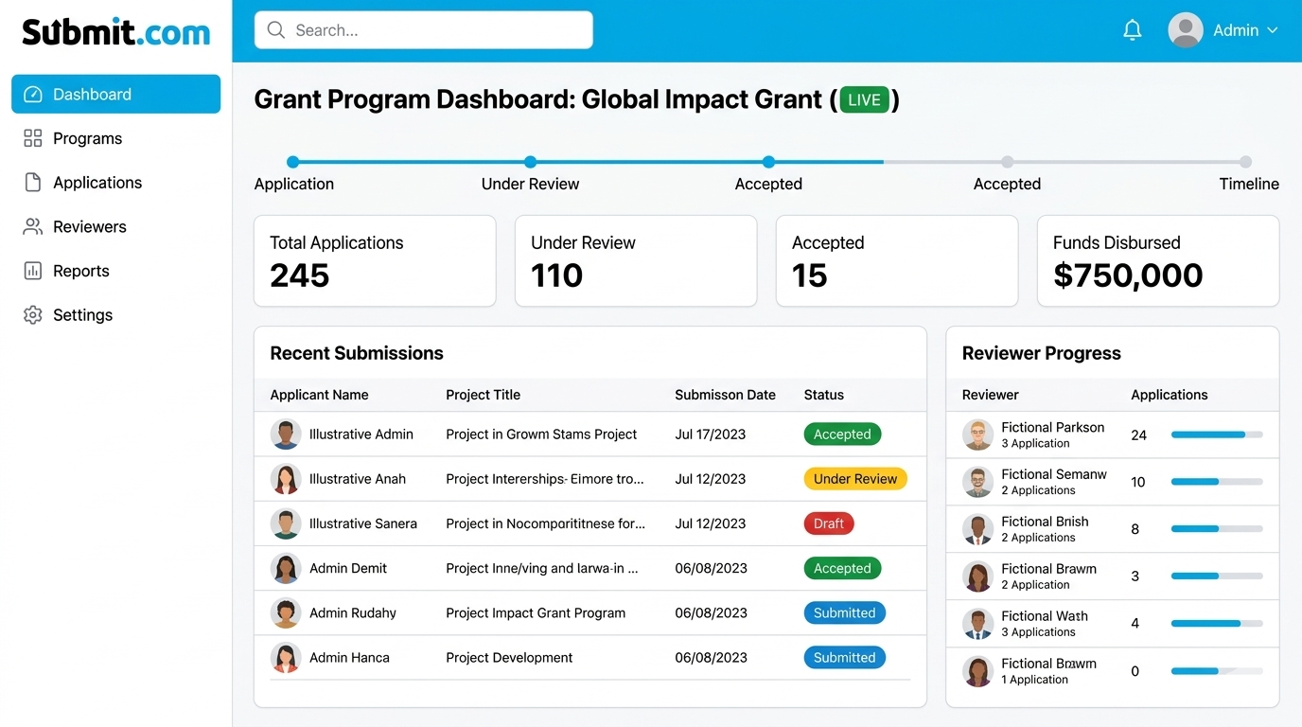1302x727 pixels.
Task: Select the Under Review timeline node
Action: [530, 162]
